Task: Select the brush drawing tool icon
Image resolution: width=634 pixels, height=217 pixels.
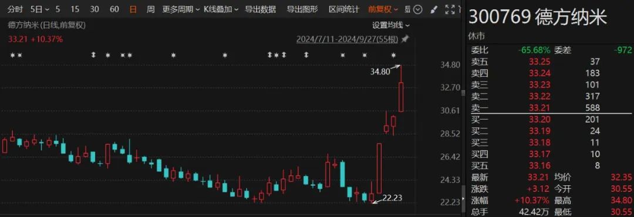Action: click(434, 9)
